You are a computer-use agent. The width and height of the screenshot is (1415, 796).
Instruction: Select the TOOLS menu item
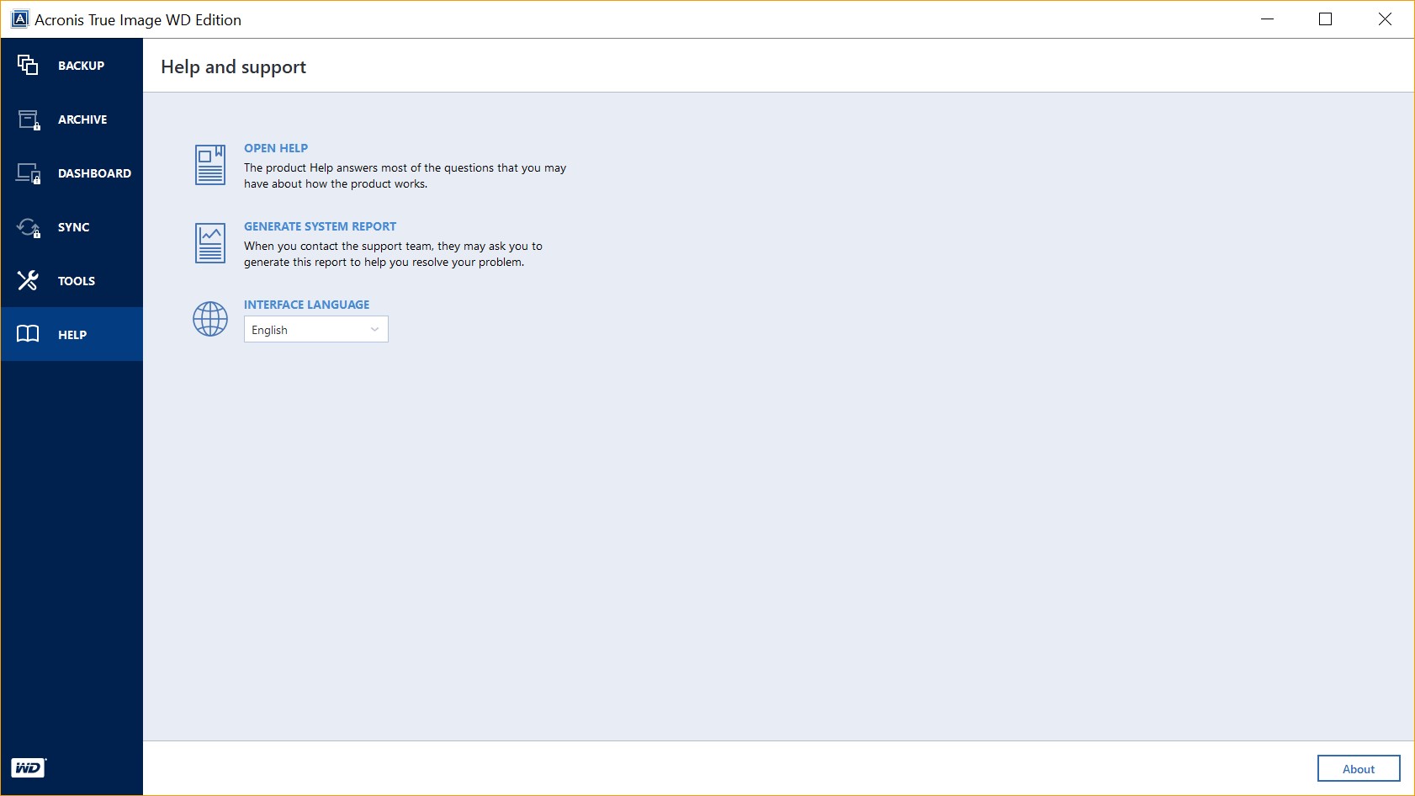click(x=77, y=281)
